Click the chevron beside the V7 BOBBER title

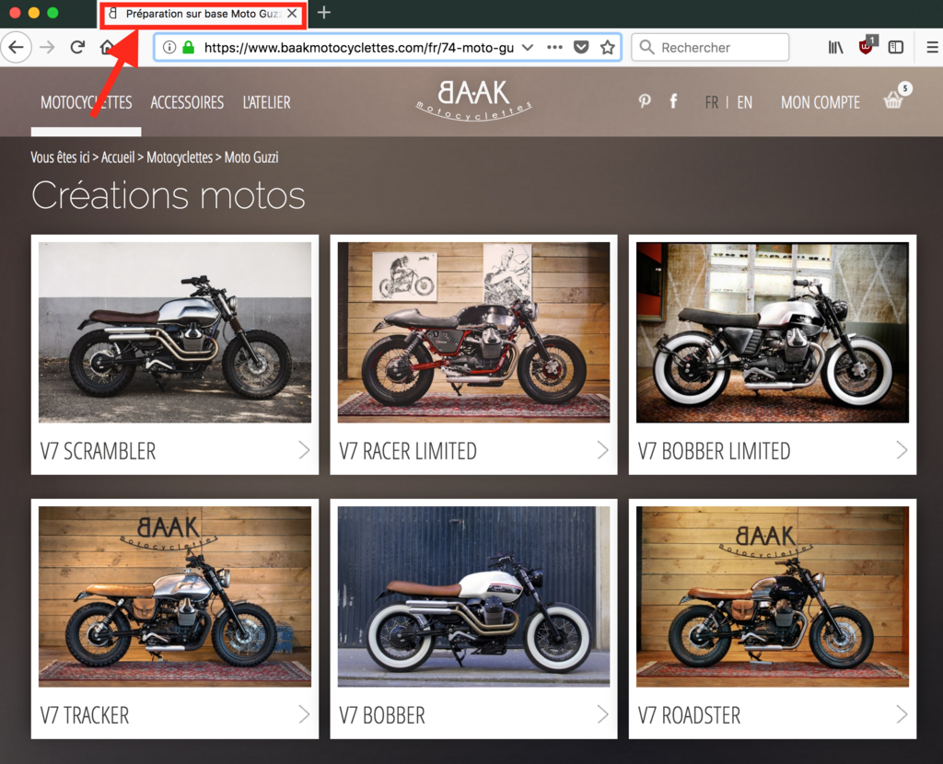pos(602,714)
